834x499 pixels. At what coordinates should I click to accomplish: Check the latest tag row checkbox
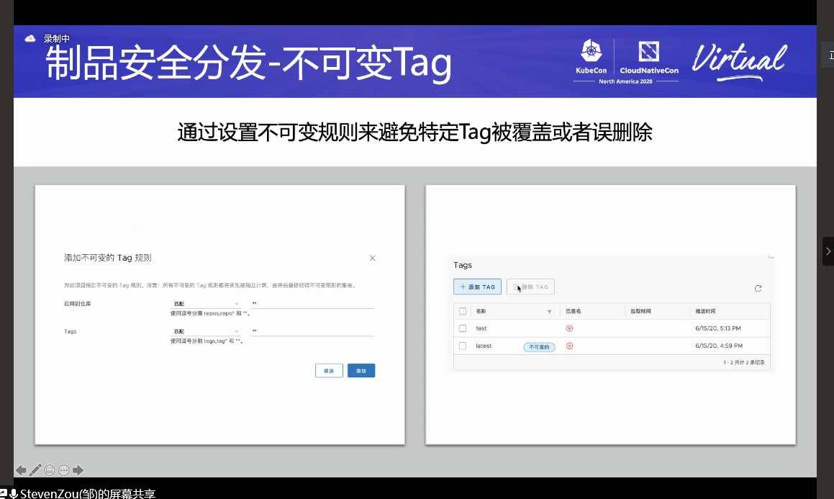(463, 346)
